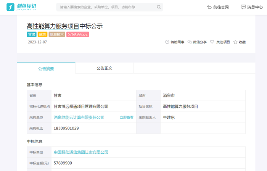Click the search magnifier icon
The image size is (267, 171).
[159, 7]
